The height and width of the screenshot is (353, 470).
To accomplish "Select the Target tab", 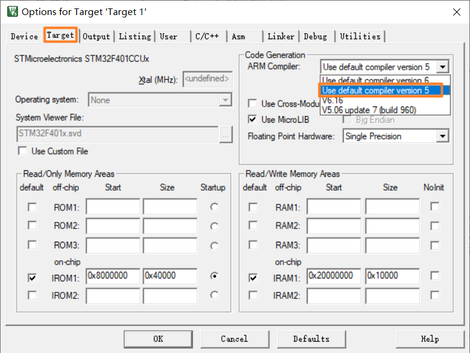I will click(60, 35).
